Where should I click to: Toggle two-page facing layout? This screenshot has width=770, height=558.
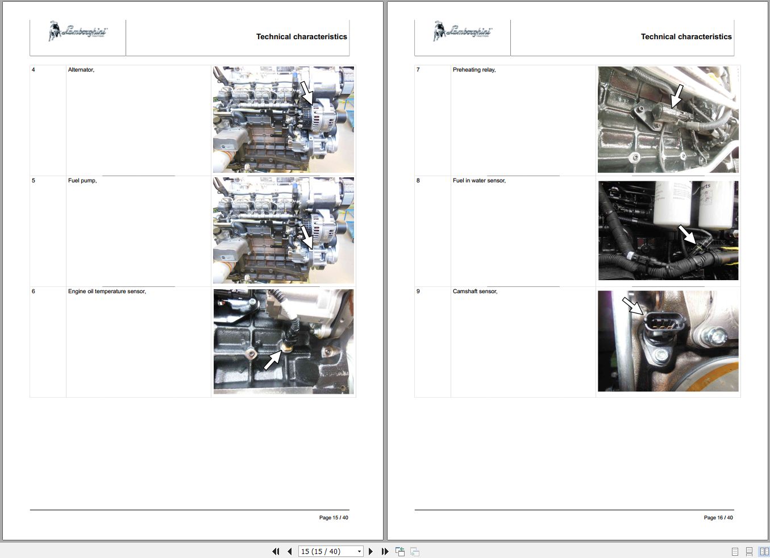click(764, 551)
